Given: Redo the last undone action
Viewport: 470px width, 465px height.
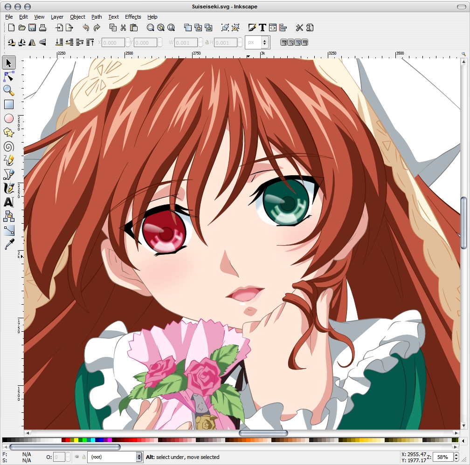Looking at the screenshot, I should (97, 27).
